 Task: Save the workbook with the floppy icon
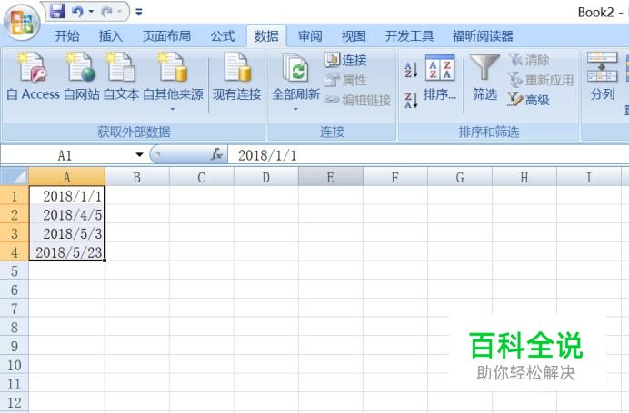(57, 11)
